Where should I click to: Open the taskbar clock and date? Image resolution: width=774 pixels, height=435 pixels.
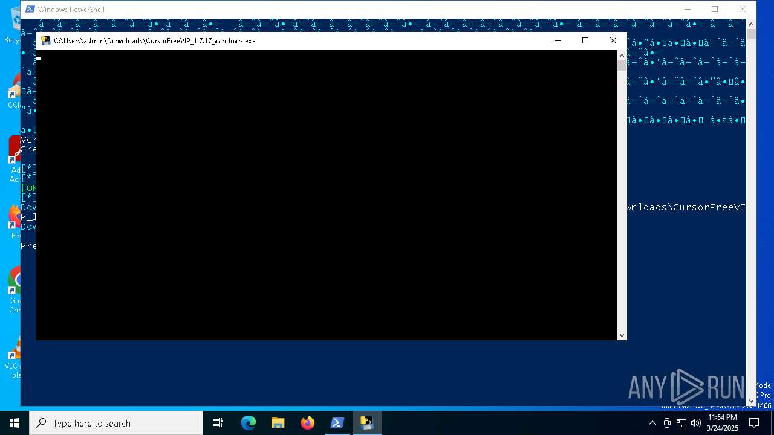(x=723, y=423)
